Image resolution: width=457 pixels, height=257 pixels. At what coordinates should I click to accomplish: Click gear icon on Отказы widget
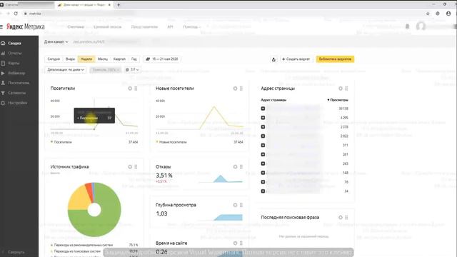click(235, 166)
